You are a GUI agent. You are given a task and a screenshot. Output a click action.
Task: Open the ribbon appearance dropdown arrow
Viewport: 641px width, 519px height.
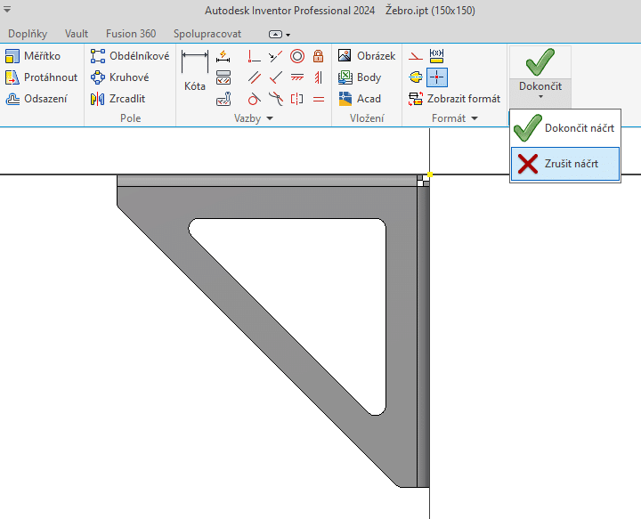(288, 35)
